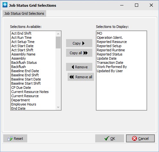159x152 pixels.
Task: Click the Remove left-arrow button
Action: [x=79, y=67]
